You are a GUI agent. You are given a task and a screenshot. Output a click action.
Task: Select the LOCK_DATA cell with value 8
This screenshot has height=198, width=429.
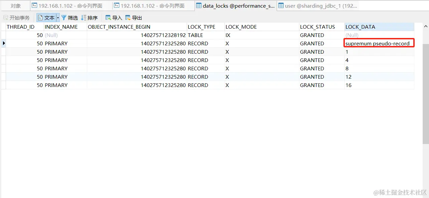379,68
